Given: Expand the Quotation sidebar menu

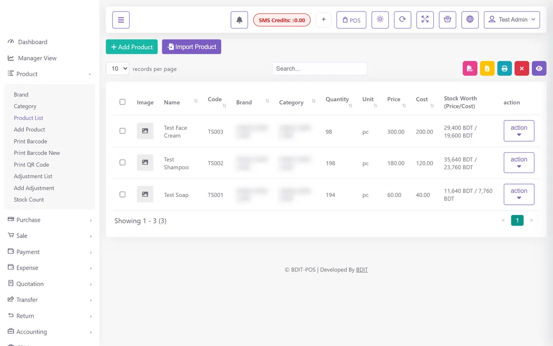Looking at the screenshot, I should point(49,284).
